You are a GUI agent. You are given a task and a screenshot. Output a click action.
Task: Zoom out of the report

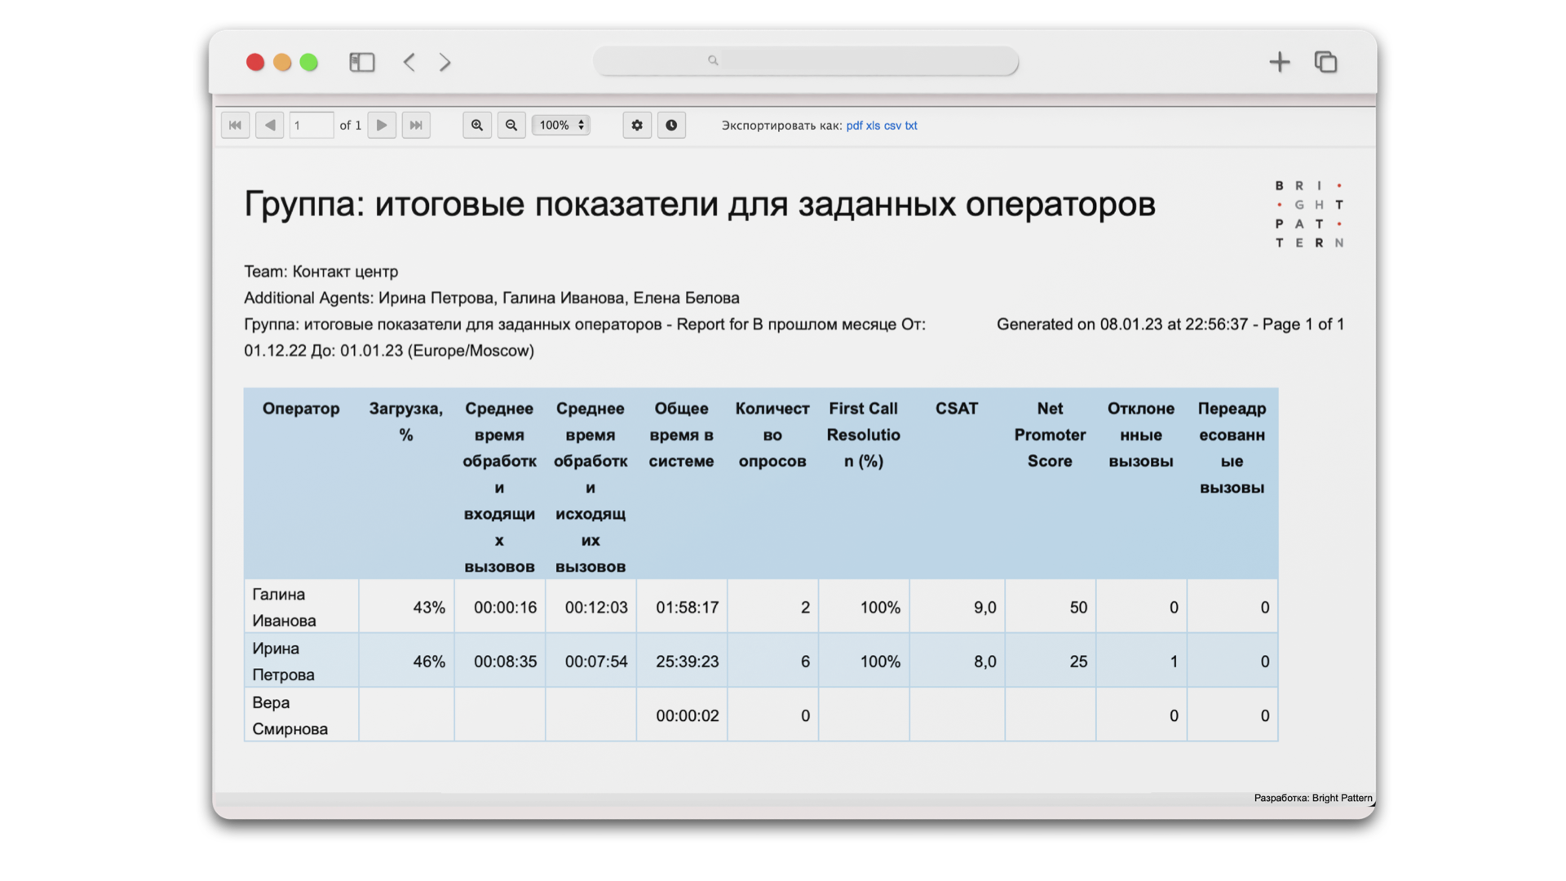coord(511,125)
